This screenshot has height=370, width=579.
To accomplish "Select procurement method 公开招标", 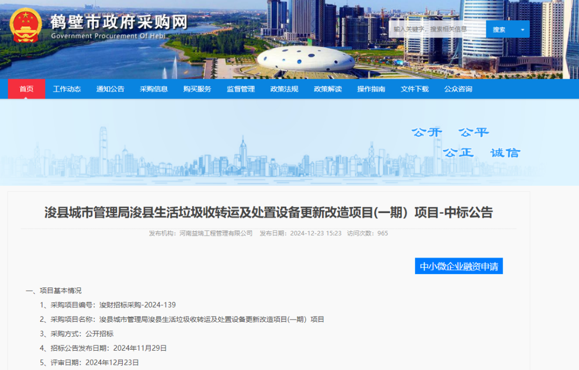I will pos(99,334).
